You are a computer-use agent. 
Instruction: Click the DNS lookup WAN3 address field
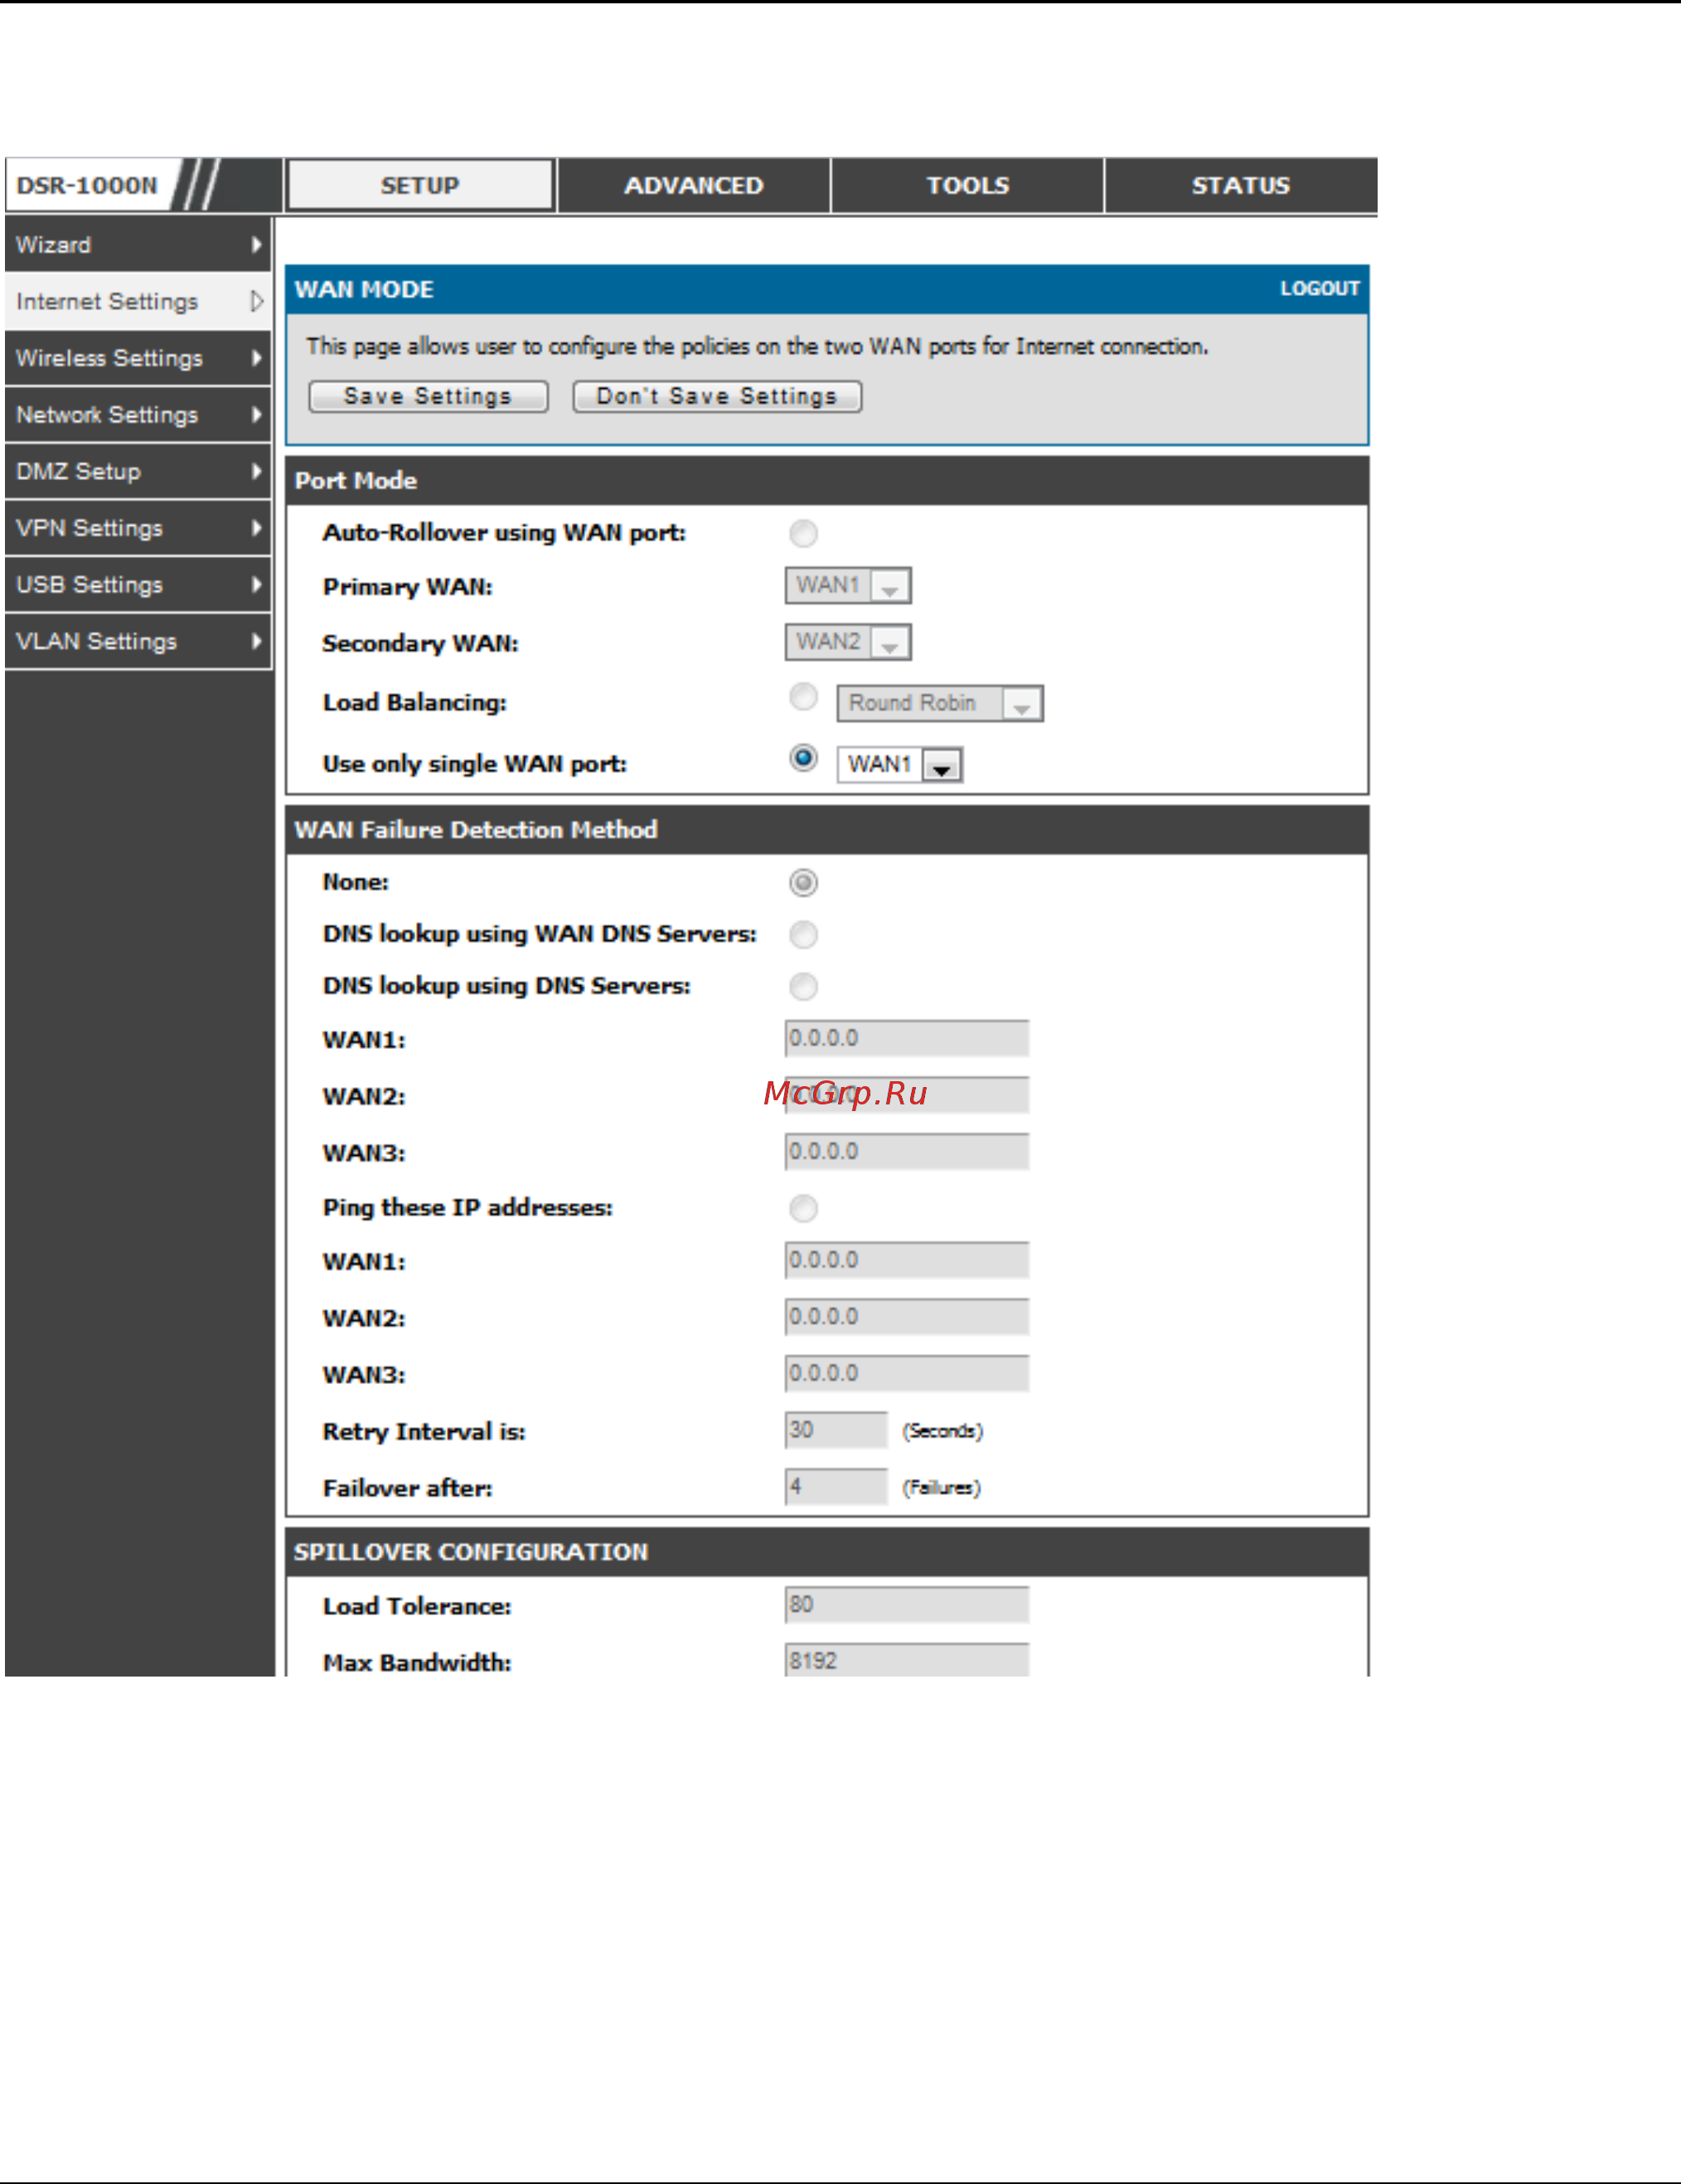[907, 1152]
